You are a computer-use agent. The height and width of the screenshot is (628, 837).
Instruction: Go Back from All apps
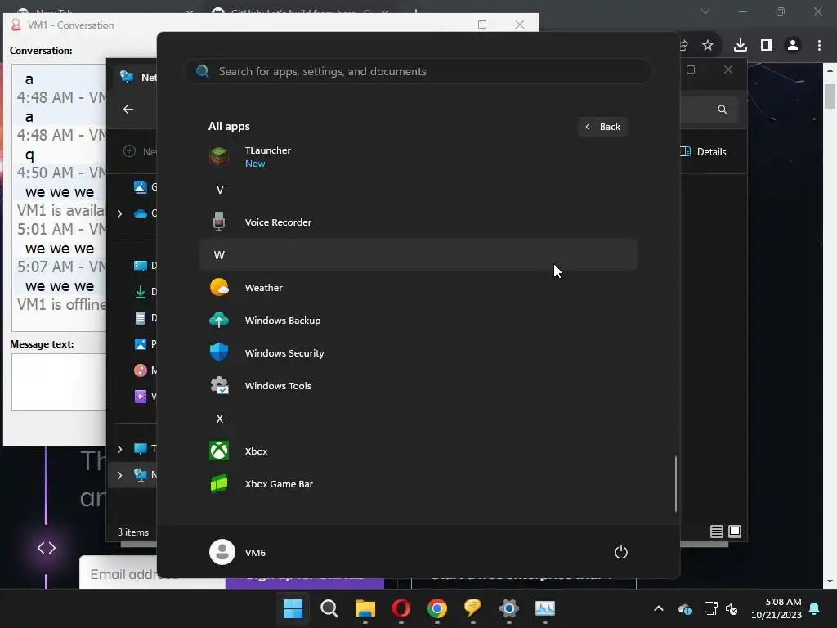602,127
